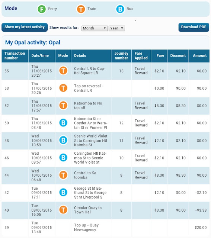211x238 pixels.
Task: Click the Date/time column header
Action: click(42, 56)
